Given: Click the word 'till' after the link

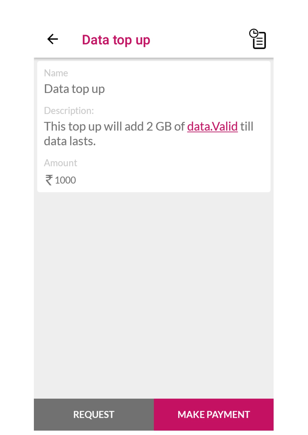Looking at the screenshot, I should point(247,127).
